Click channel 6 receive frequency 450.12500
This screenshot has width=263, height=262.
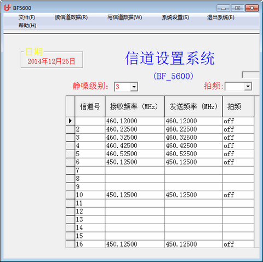click(x=135, y=162)
